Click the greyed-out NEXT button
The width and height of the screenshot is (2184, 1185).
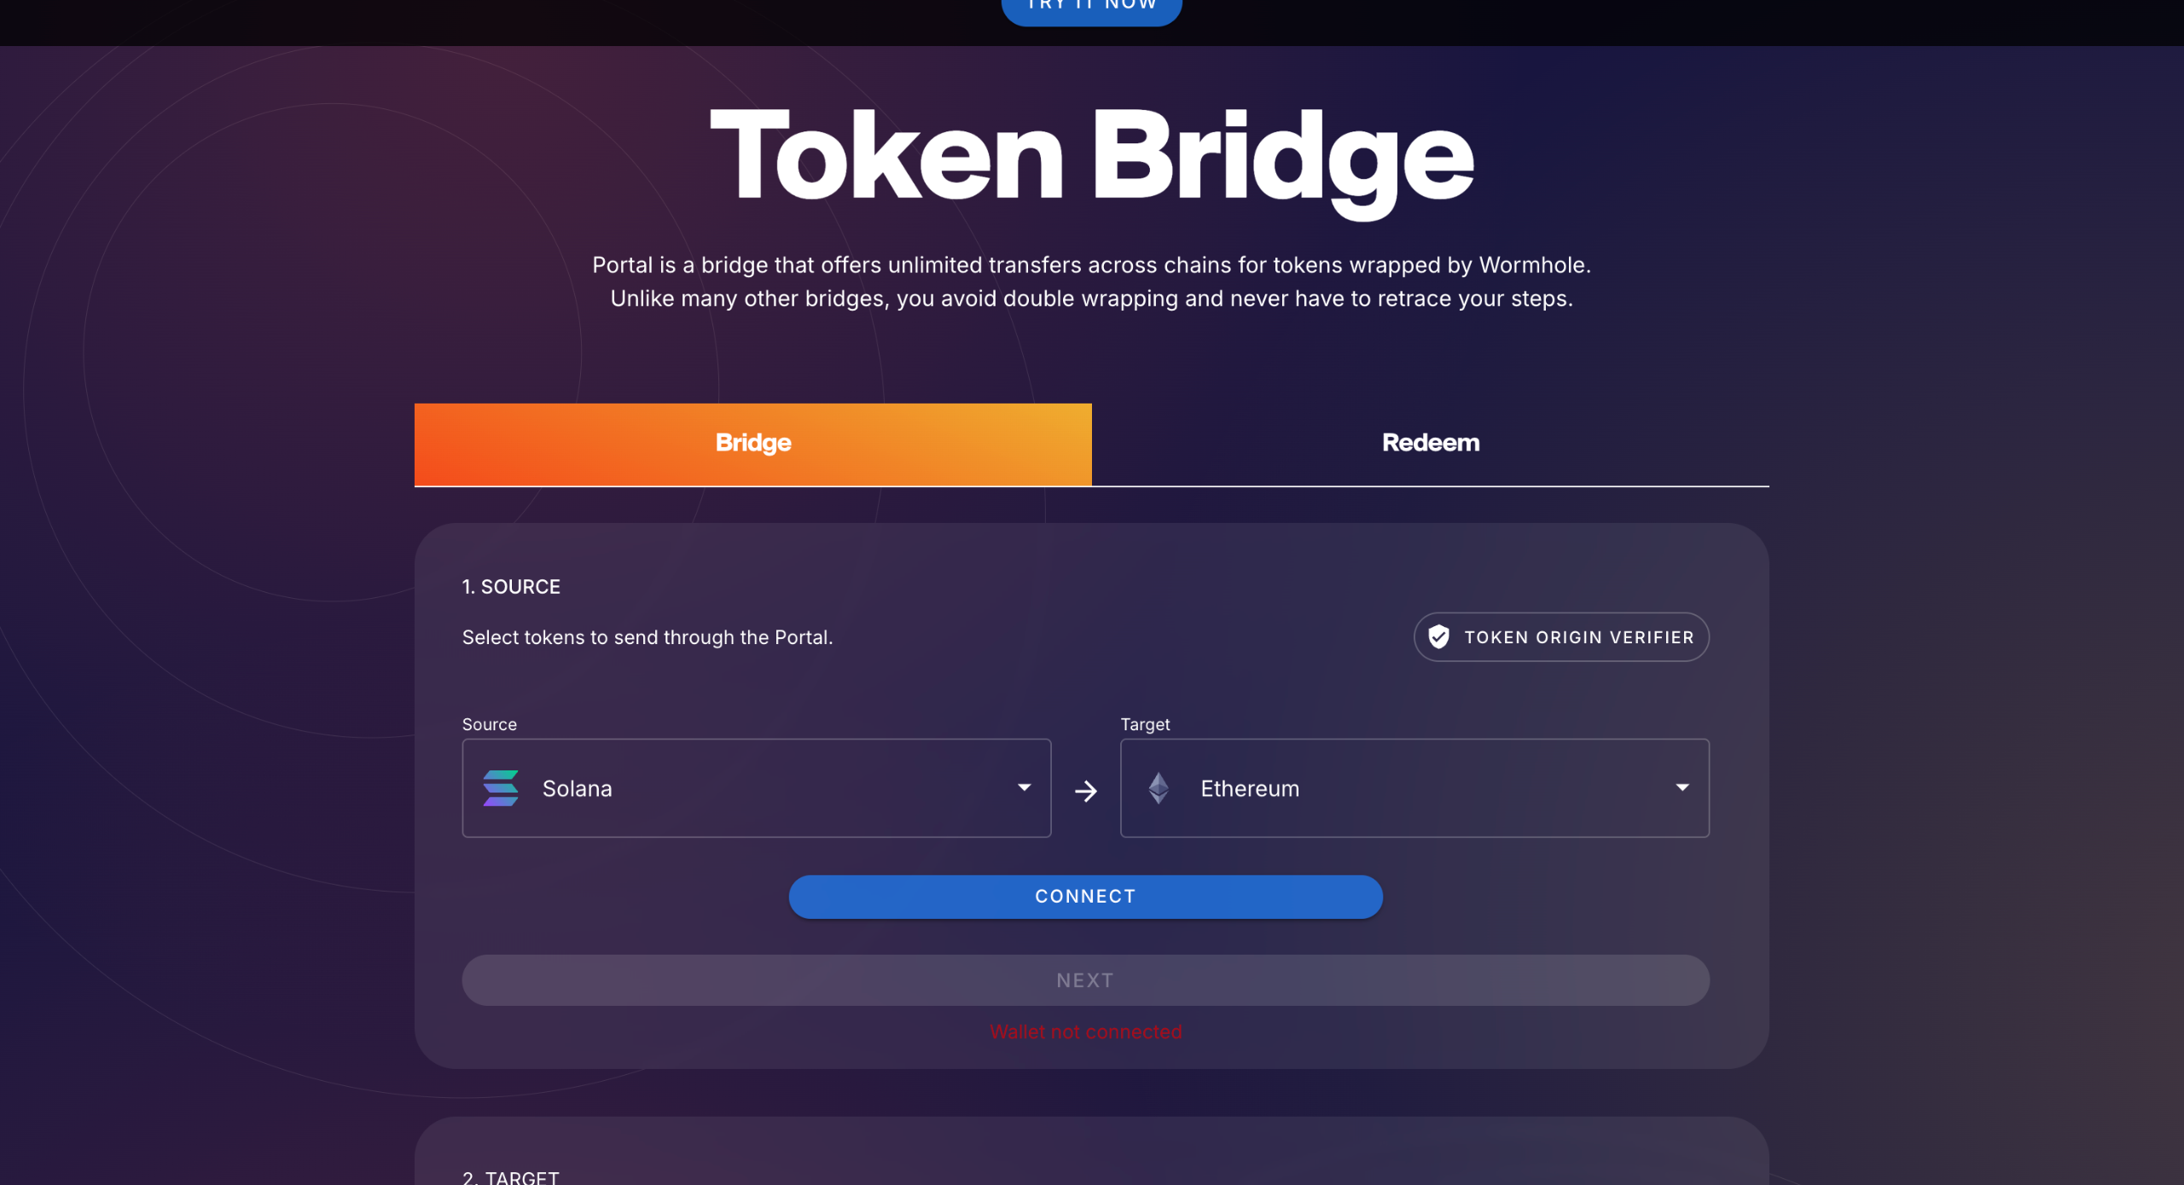coord(1085,980)
